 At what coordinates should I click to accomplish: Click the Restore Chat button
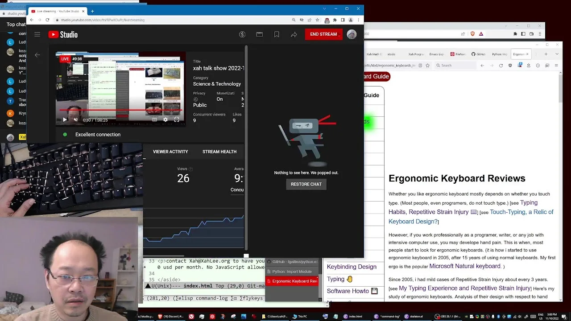[x=306, y=184]
